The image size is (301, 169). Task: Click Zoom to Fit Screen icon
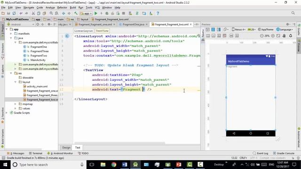[278, 36]
